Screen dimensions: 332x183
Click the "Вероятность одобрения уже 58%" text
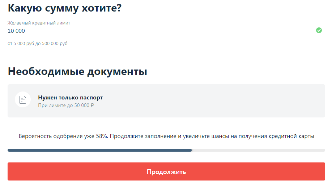(x=63, y=137)
